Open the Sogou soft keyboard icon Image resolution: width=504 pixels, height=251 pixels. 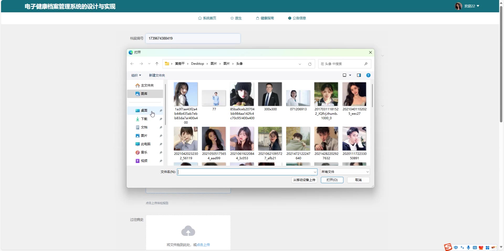coord(475,248)
